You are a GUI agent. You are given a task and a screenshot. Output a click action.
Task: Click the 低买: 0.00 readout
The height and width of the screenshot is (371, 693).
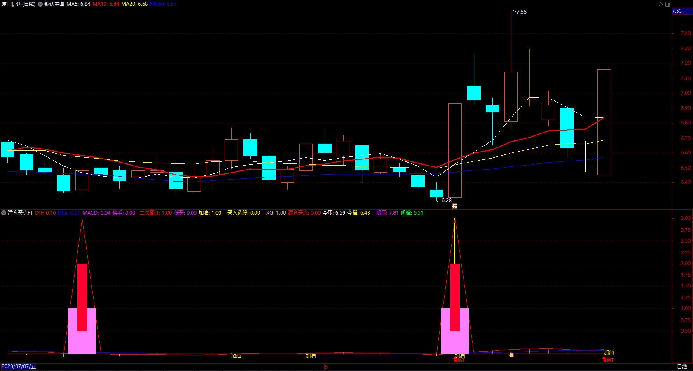(x=185, y=213)
